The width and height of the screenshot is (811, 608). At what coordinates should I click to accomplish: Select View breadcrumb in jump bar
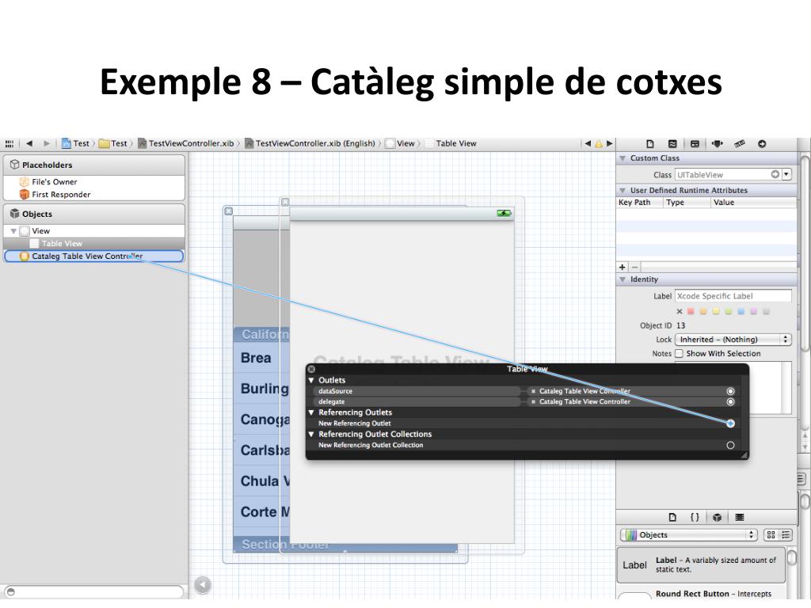tap(400, 143)
